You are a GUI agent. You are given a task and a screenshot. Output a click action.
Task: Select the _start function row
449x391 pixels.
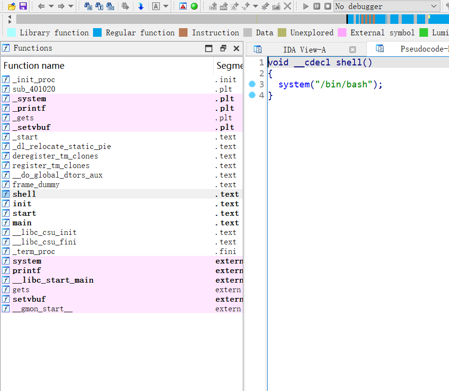[122, 137]
